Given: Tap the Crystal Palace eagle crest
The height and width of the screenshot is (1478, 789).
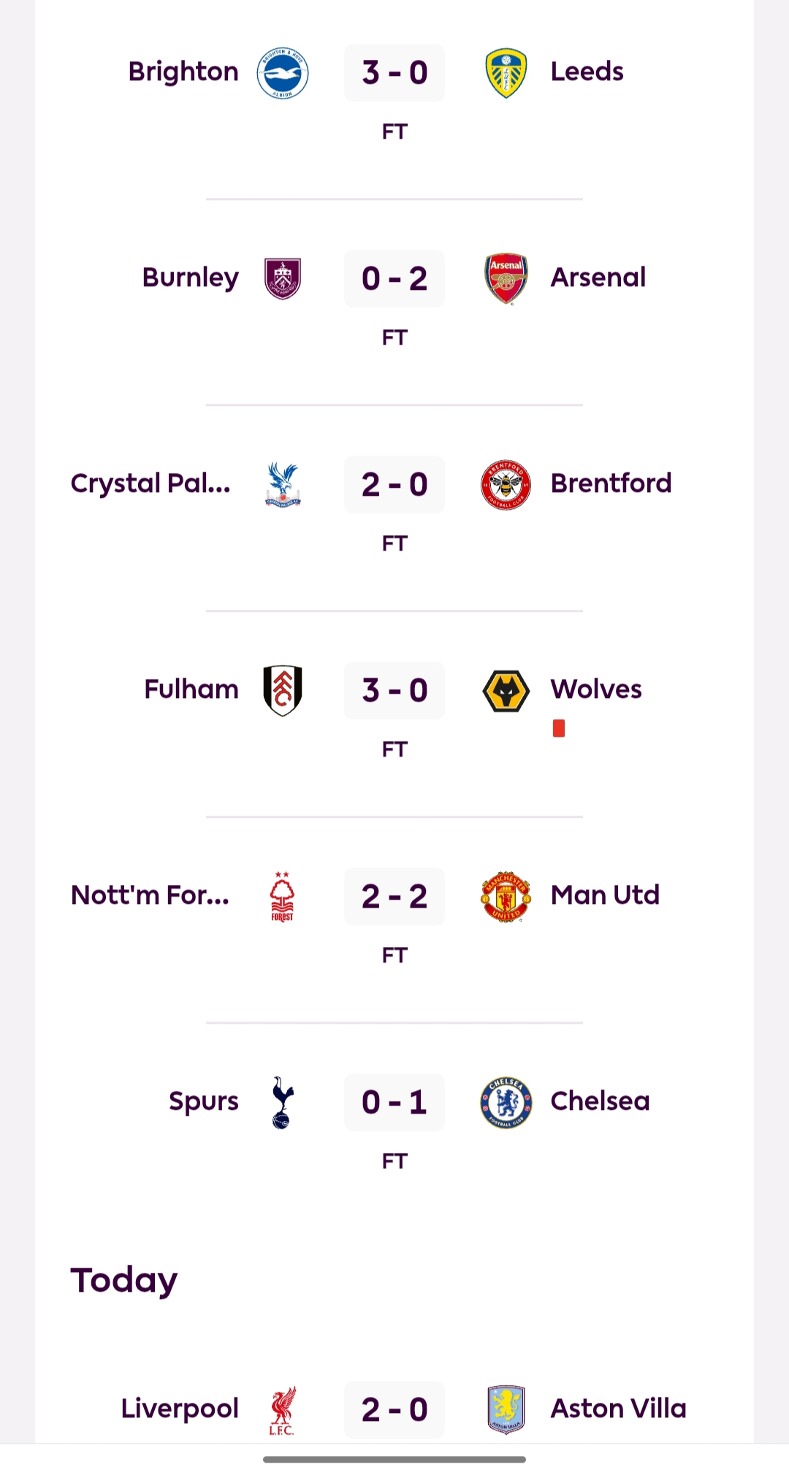Looking at the screenshot, I should pos(283,484).
